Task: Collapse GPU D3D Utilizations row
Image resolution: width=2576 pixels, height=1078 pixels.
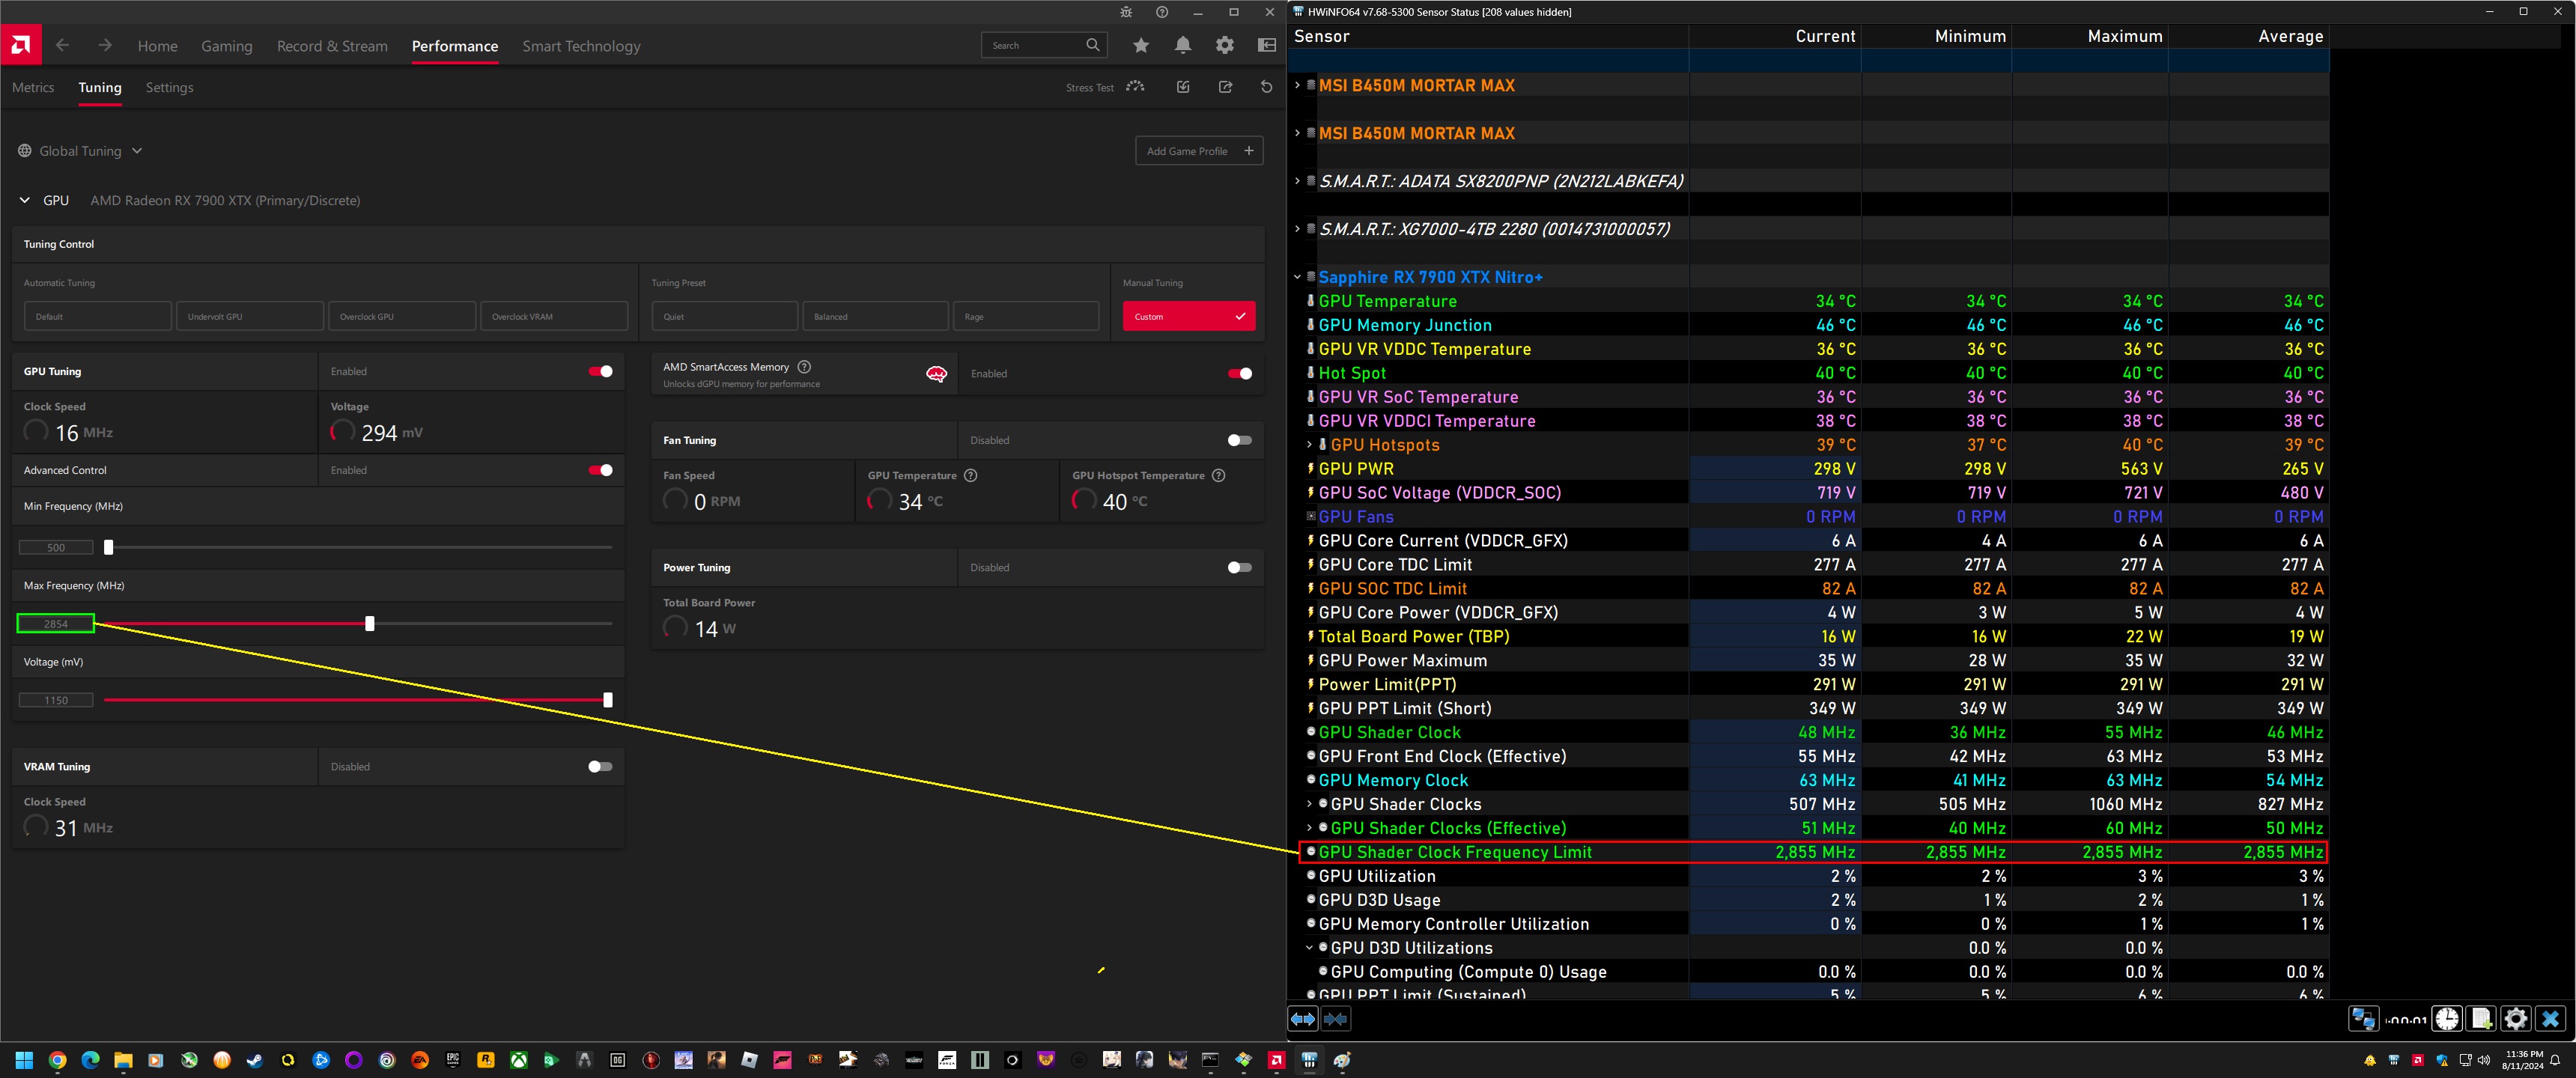Action: [1309, 947]
